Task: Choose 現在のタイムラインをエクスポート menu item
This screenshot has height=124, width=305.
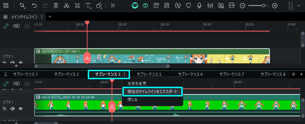Action: (153, 92)
